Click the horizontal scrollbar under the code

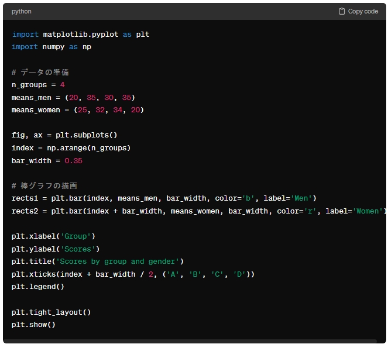190,341
